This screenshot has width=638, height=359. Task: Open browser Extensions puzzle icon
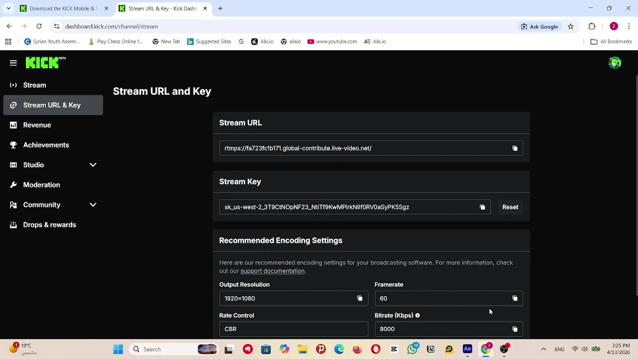[592, 26]
